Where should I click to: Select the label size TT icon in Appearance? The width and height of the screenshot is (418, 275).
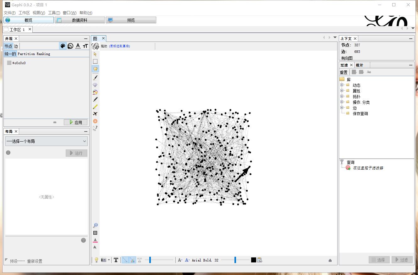click(x=85, y=46)
